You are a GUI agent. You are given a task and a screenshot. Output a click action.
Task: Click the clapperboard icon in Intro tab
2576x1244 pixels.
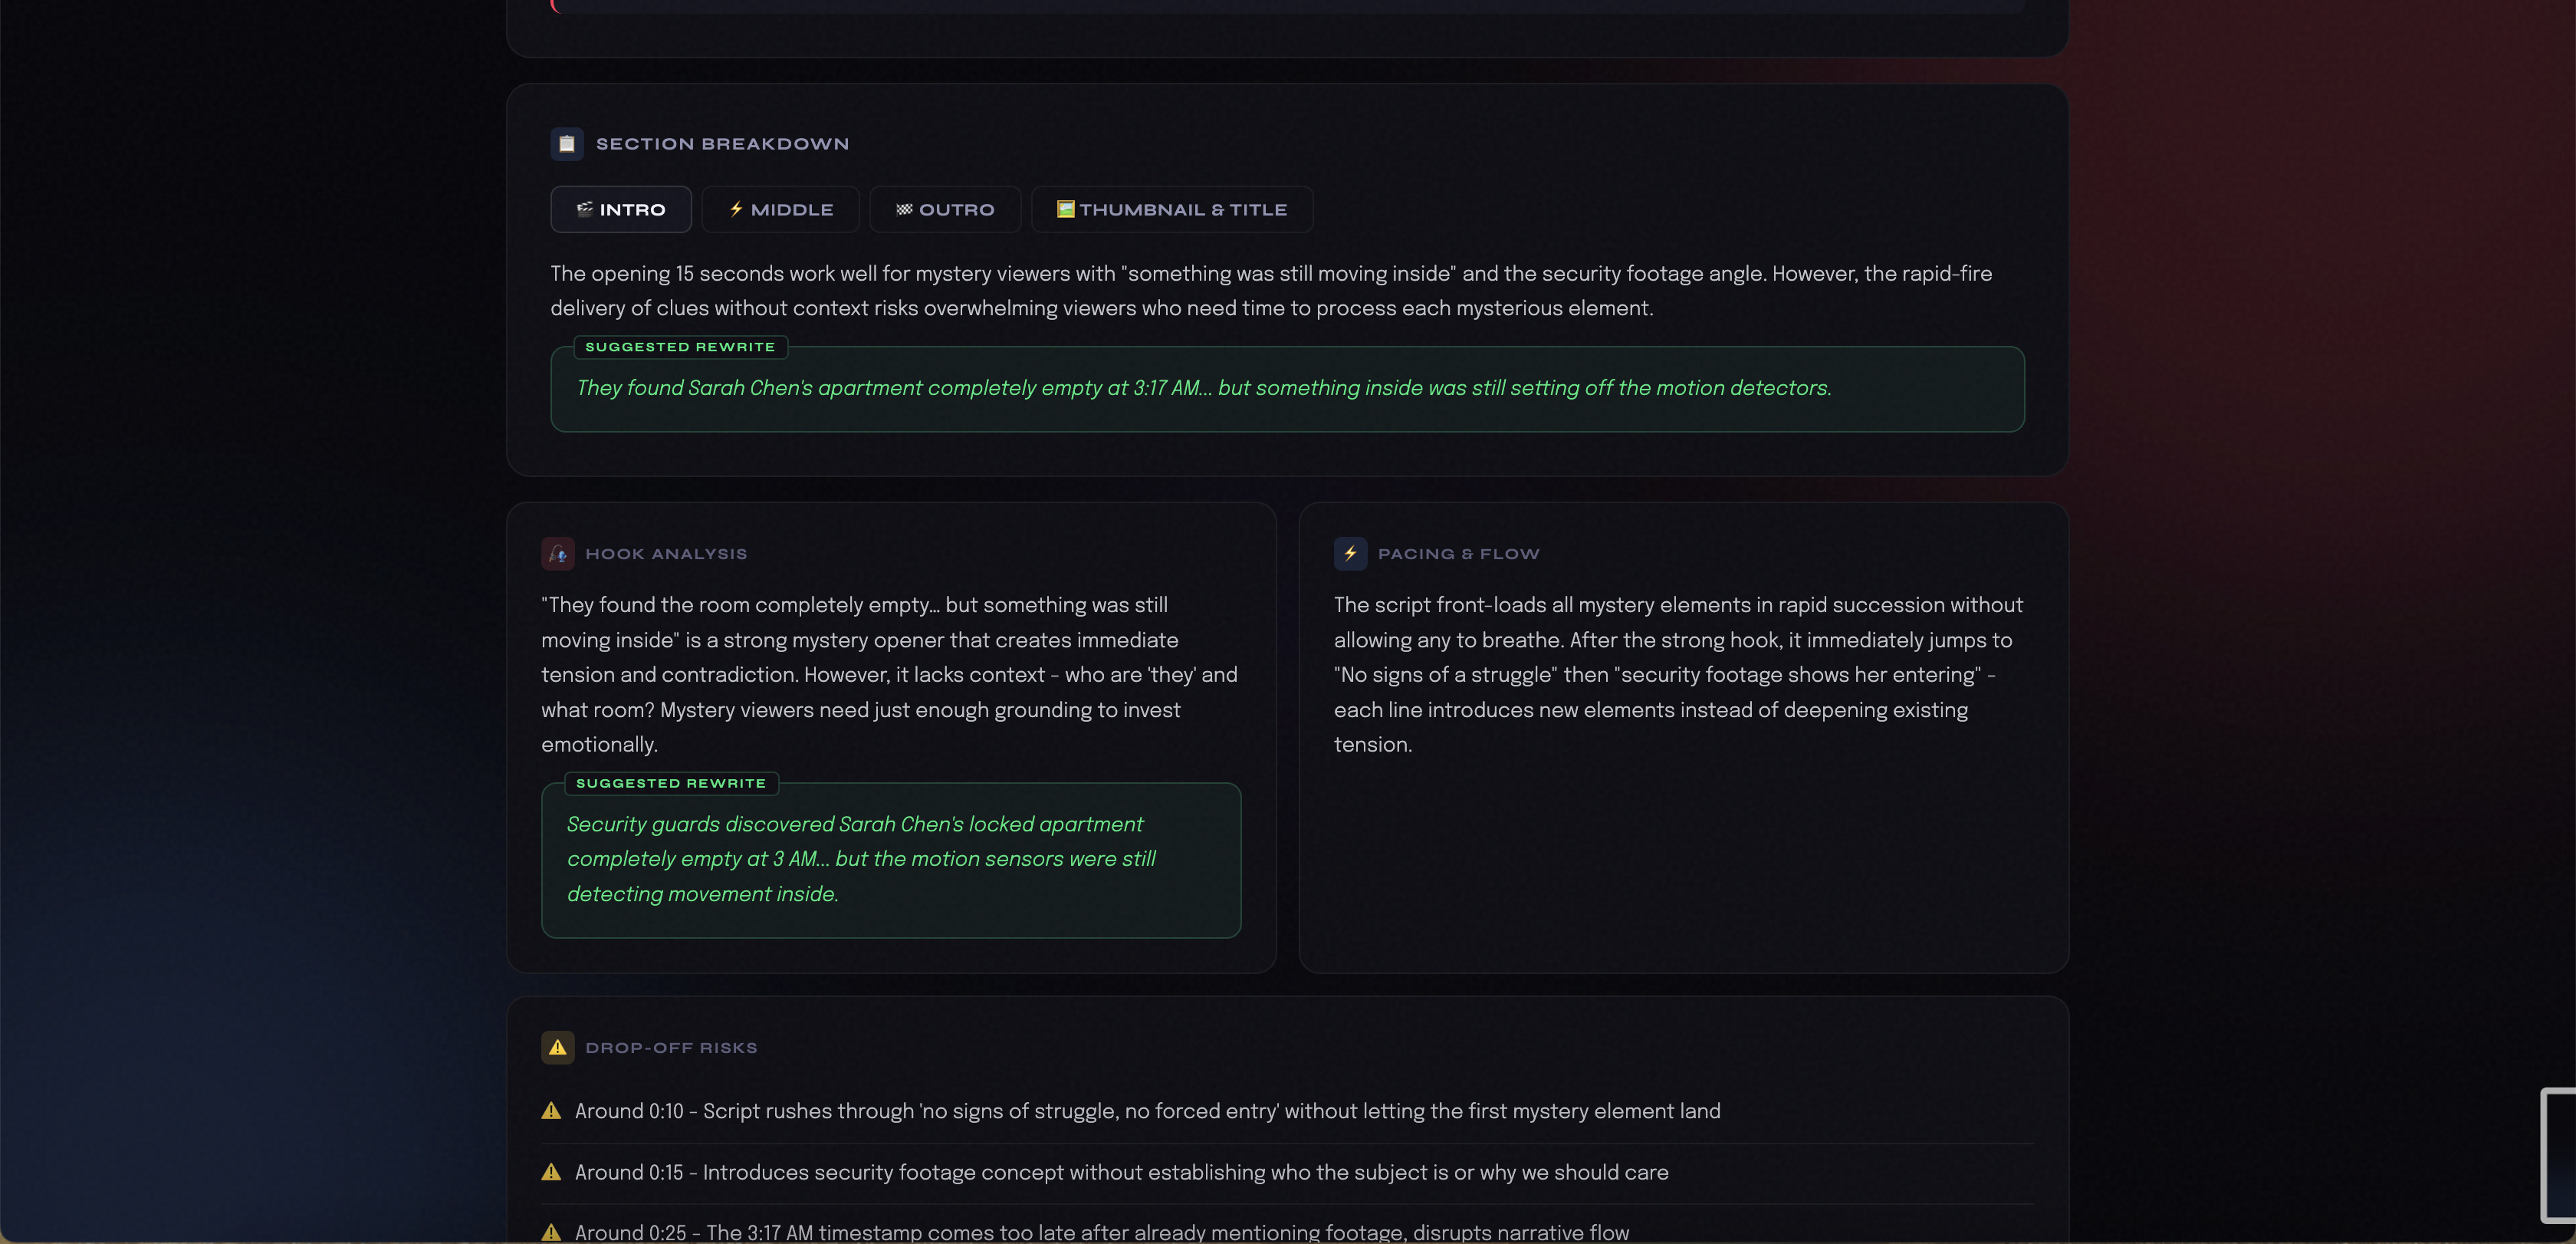585,210
